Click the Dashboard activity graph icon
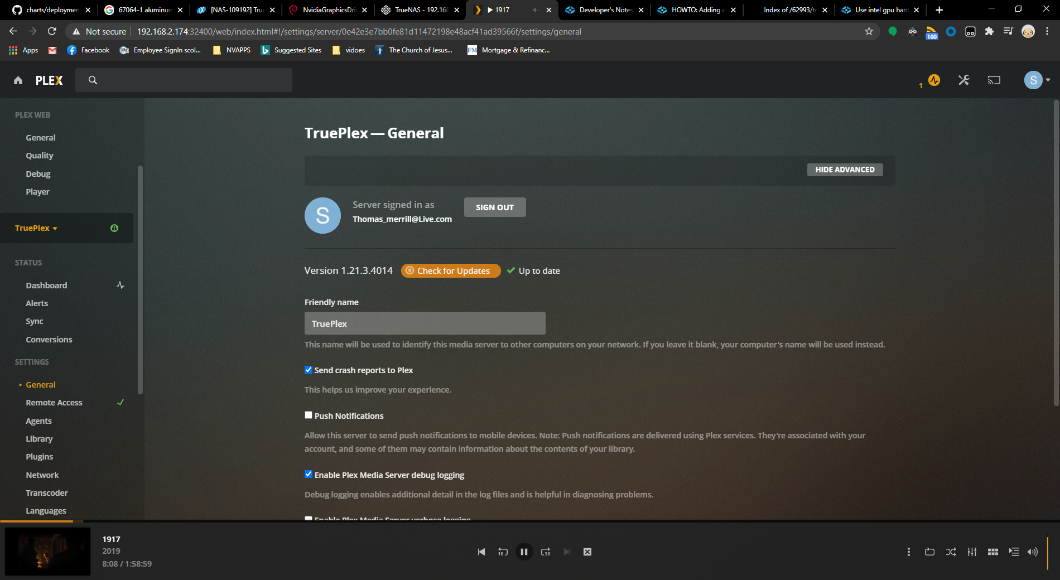 click(121, 285)
